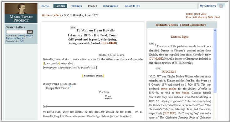Click the cite button beside the letter heading
230x122 pixels.
click(73, 28)
